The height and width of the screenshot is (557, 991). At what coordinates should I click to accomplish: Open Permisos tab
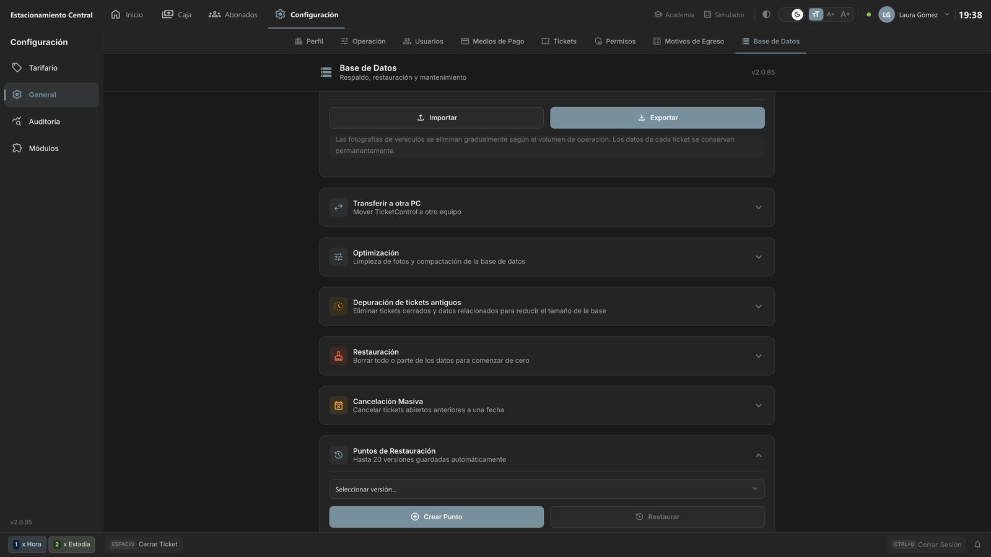pyautogui.click(x=615, y=41)
